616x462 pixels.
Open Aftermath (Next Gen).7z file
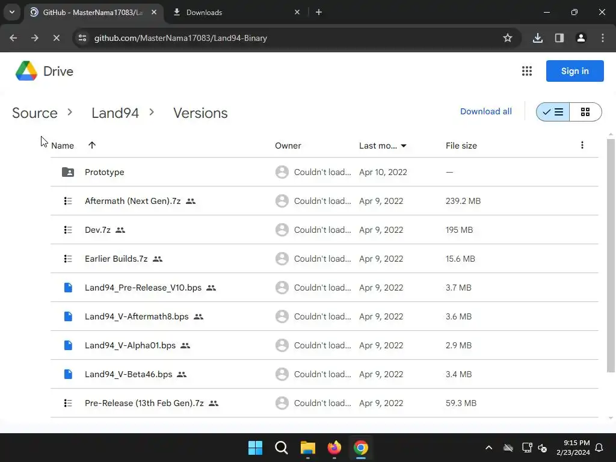click(x=133, y=201)
